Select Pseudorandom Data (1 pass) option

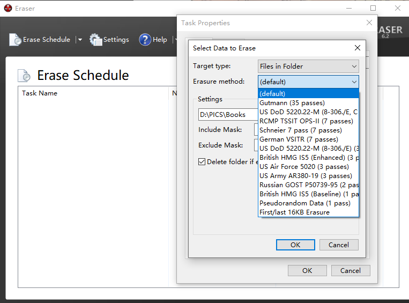pyautogui.click(x=304, y=203)
